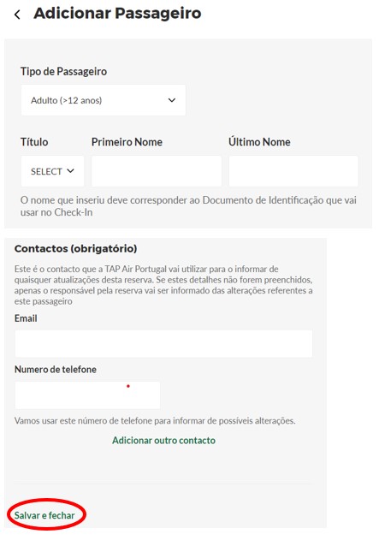Click into the Email input box
The image size is (379, 540).
point(163,343)
